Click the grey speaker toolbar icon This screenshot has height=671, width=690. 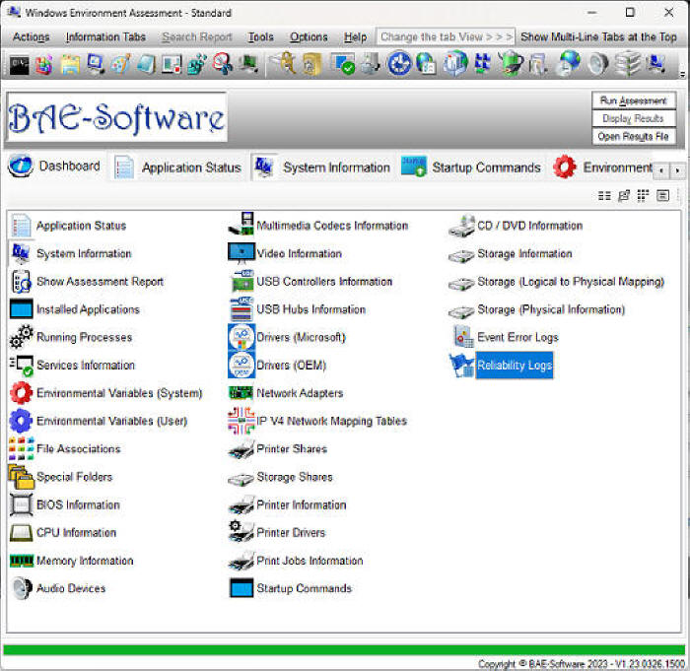[598, 64]
